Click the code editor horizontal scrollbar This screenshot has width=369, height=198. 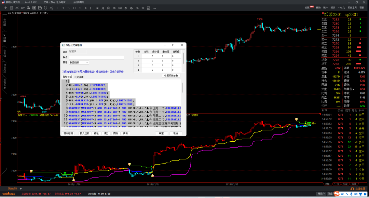81,129
